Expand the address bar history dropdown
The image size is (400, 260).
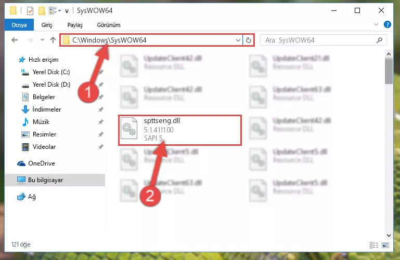click(x=238, y=40)
